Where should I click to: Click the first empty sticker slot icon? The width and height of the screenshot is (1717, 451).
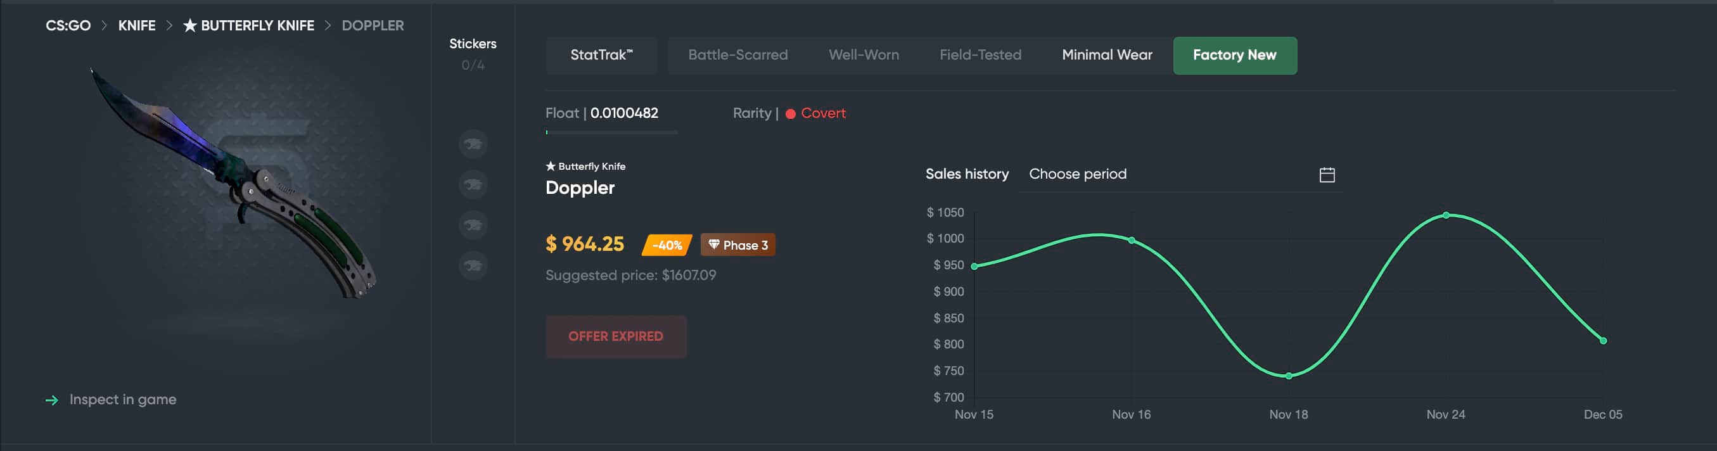pyautogui.click(x=473, y=144)
